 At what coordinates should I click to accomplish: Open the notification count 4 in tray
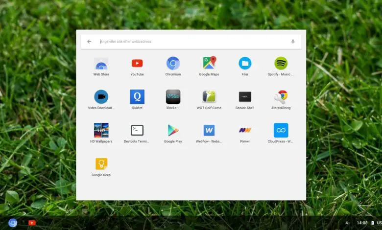click(346, 223)
